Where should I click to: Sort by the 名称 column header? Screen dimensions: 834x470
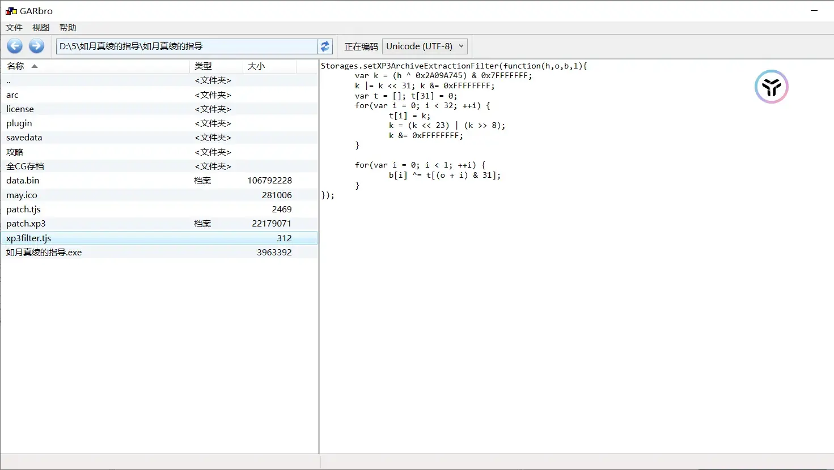tap(95, 66)
